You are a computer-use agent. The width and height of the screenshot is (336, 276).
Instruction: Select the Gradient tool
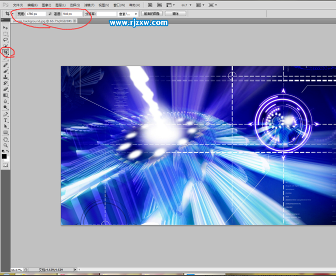(x=6, y=95)
